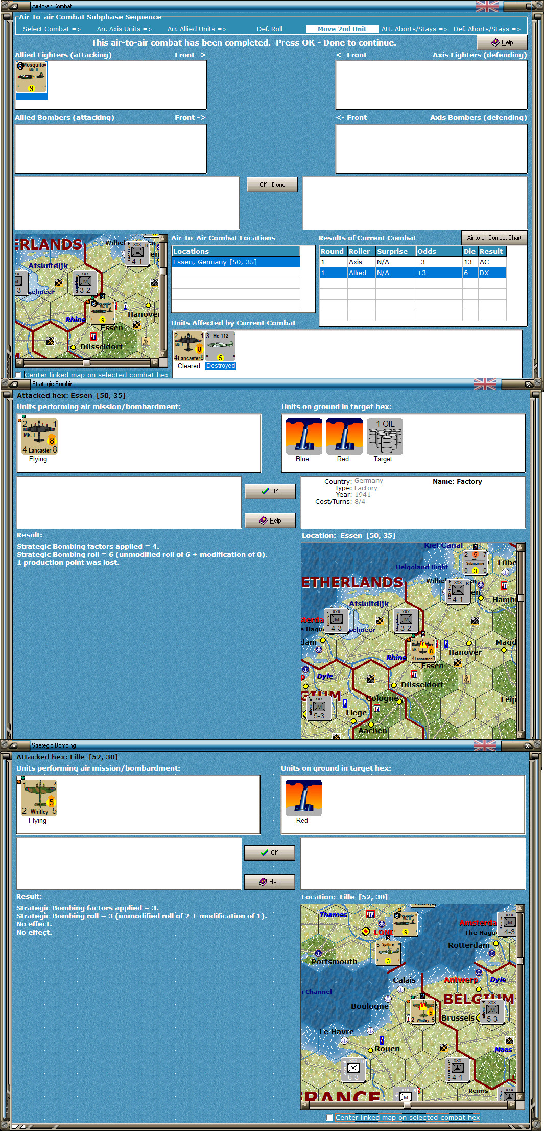
Task: Click the He 112 counter marked Destroyed
Action: click(x=221, y=347)
